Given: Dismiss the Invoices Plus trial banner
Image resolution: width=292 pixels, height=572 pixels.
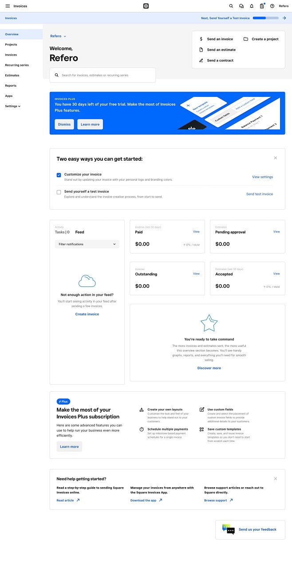Looking at the screenshot, I should (64, 124).
